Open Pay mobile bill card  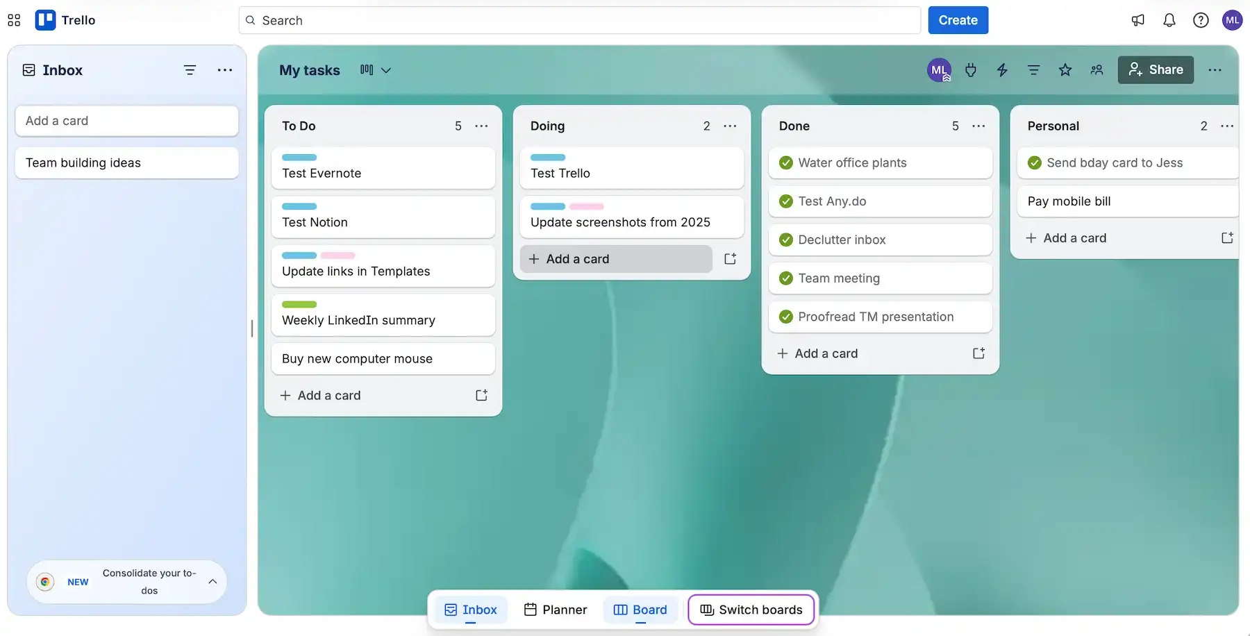point(1128,201)
